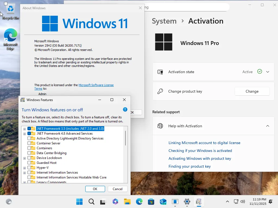Viewport: 278px width, 208px height.
Task: Toggle .NET Framework 3.5 checkbox
Action: coord(29,129)
